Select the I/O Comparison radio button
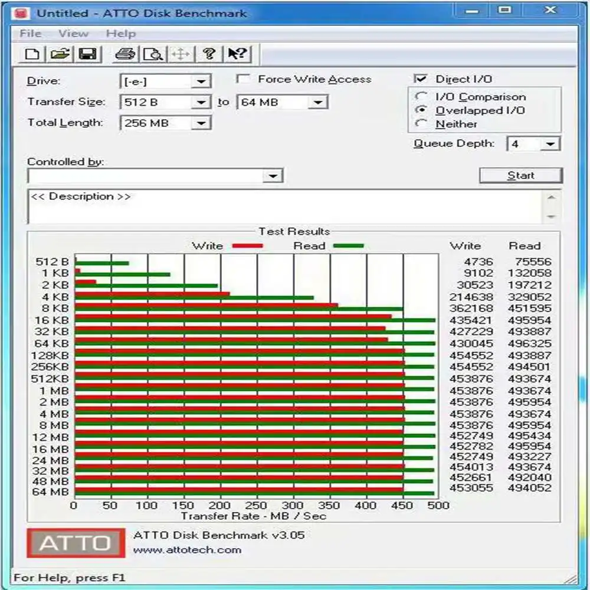This screenshot has width=590, height=590. point(421,96)
